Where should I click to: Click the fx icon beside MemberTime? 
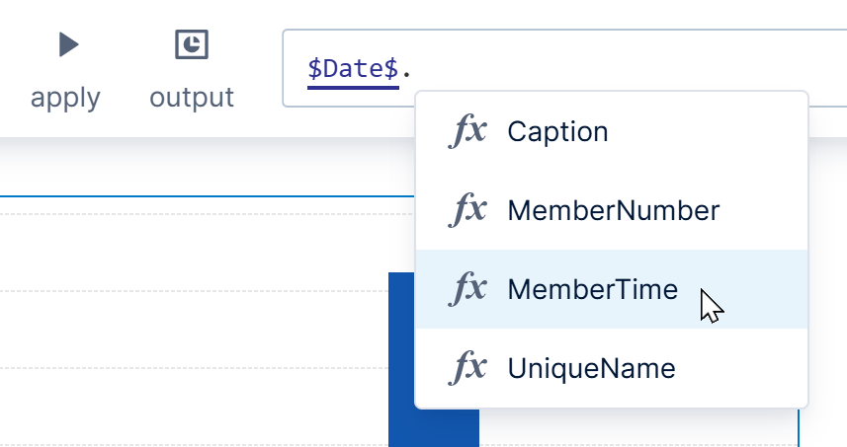(467, 289)
